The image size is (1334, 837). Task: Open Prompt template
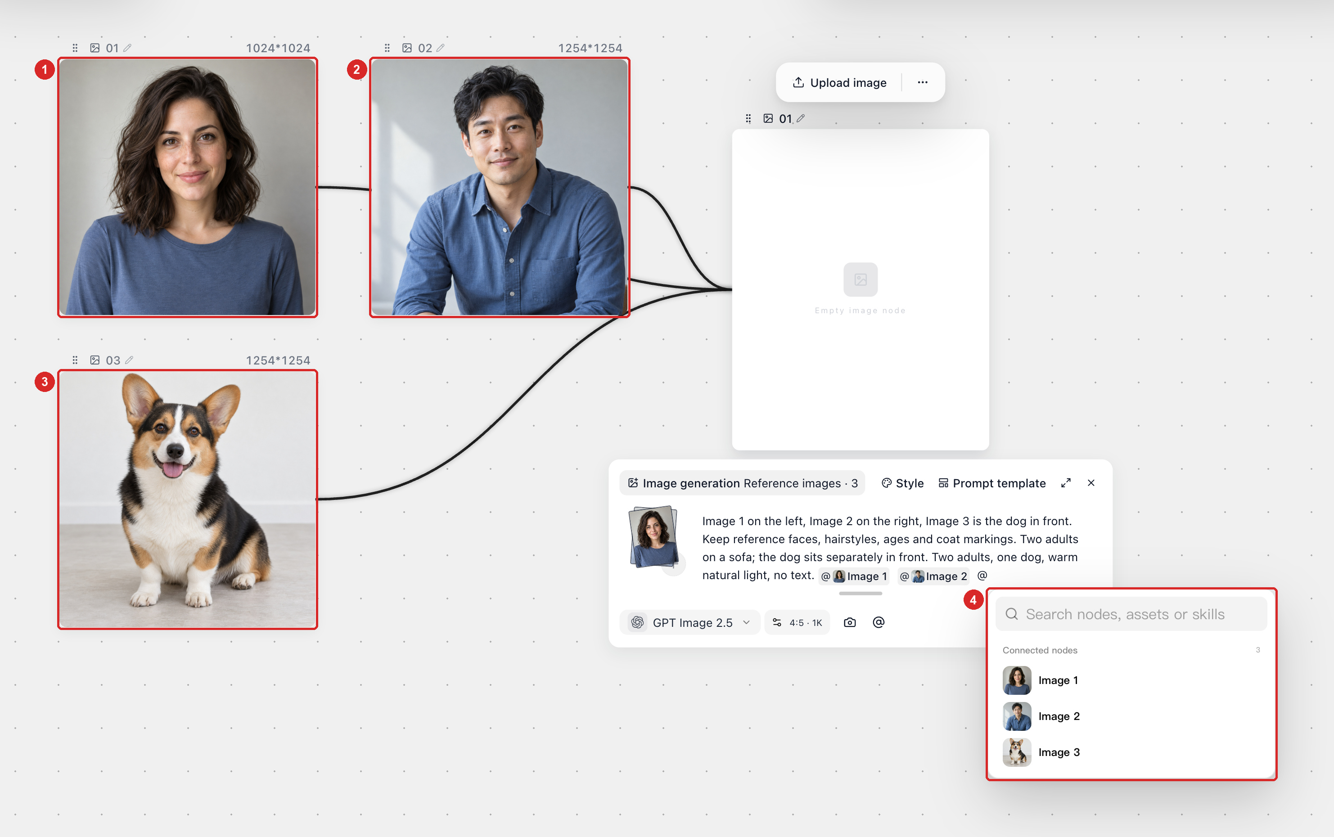click(992, 483)
